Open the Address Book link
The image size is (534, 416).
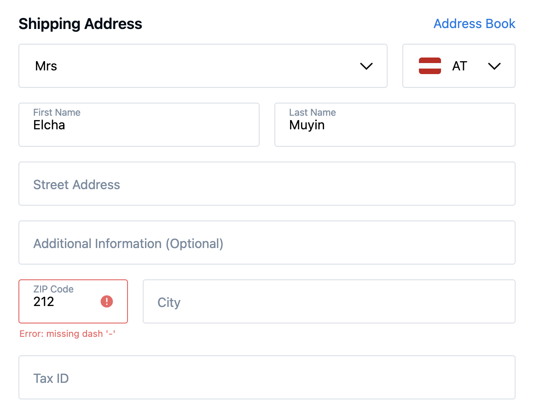474,24
